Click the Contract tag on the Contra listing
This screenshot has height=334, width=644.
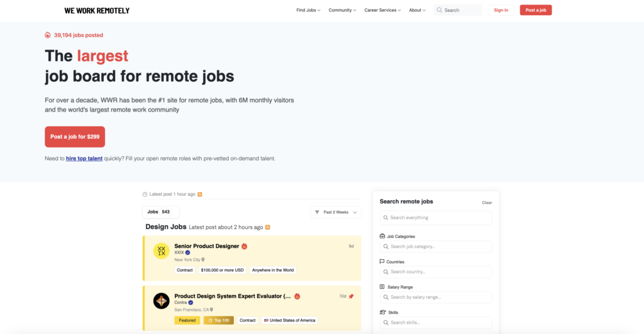247,320
